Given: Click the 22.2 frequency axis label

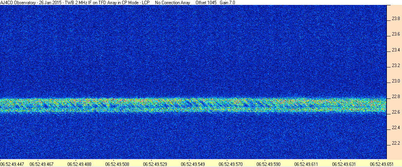Looking at the screenshot, I should [396, 143].
